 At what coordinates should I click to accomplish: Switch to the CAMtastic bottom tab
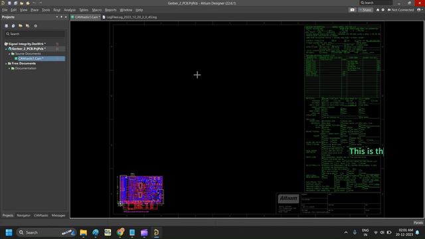(41, 215)
